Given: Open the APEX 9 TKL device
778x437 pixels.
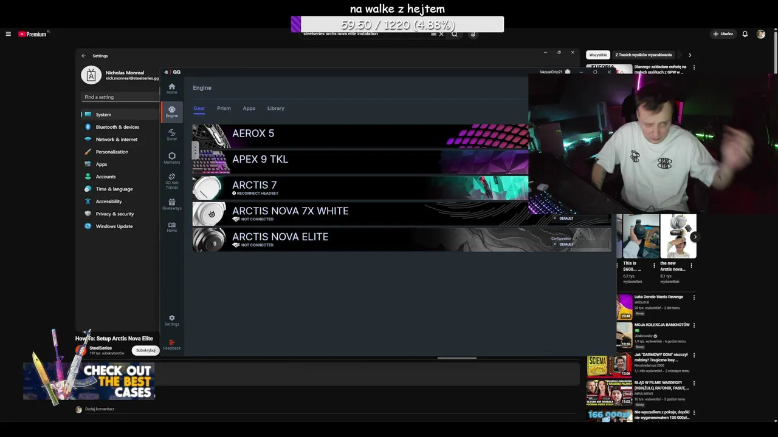Looking at the screenshot, I should tap(360, 161).
